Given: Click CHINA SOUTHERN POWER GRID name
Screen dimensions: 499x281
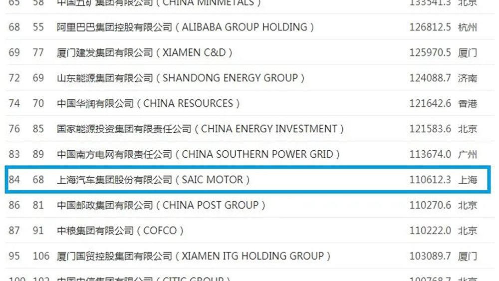Looking at the screenshot, I should (x=199, y=154).
